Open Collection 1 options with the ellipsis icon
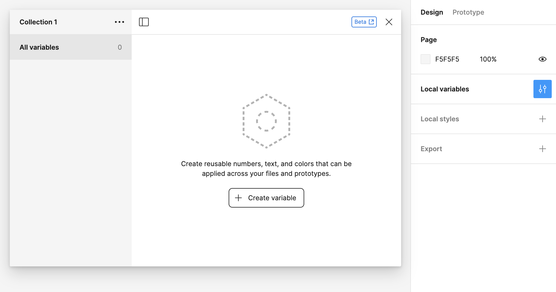Screen dimensions: 556x292 [x=119, y=22]
